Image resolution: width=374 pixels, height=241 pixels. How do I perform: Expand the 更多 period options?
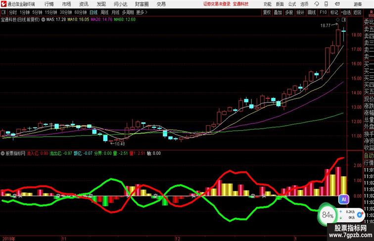coord(141,12)
